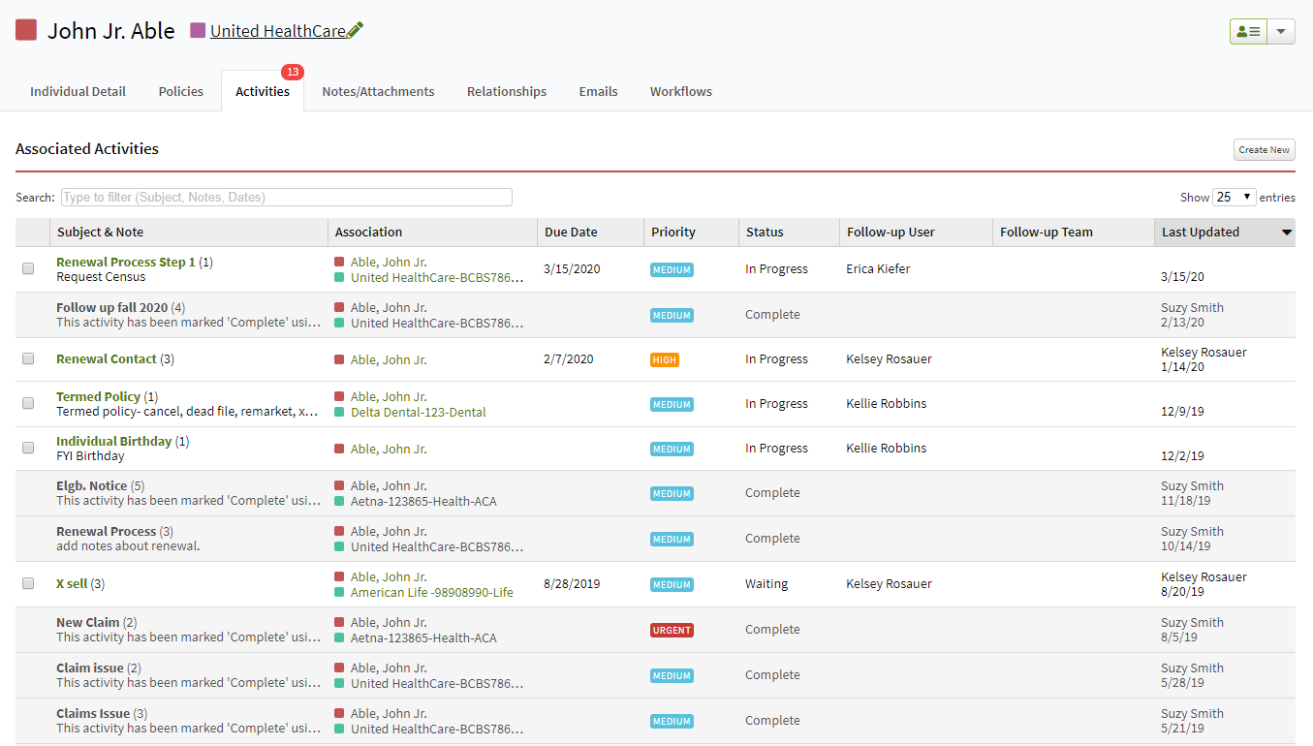
Task: Click the Elgb. Notice subject text
Action: [x=91, y=485]
